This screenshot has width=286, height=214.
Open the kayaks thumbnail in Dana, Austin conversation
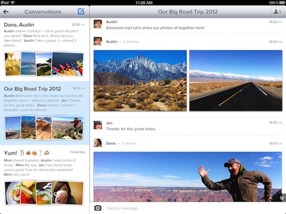[68, 64]
